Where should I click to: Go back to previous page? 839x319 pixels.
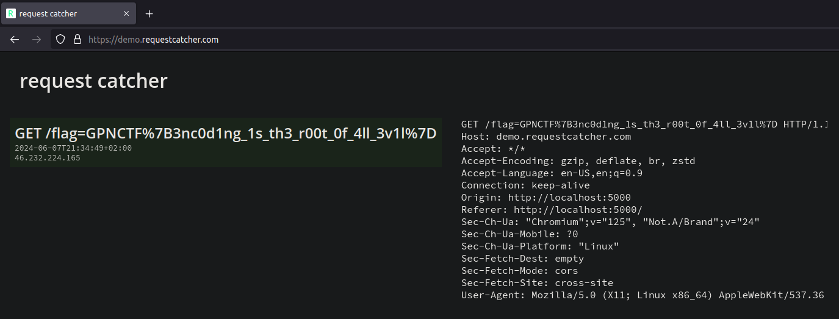tap(15, 39)
